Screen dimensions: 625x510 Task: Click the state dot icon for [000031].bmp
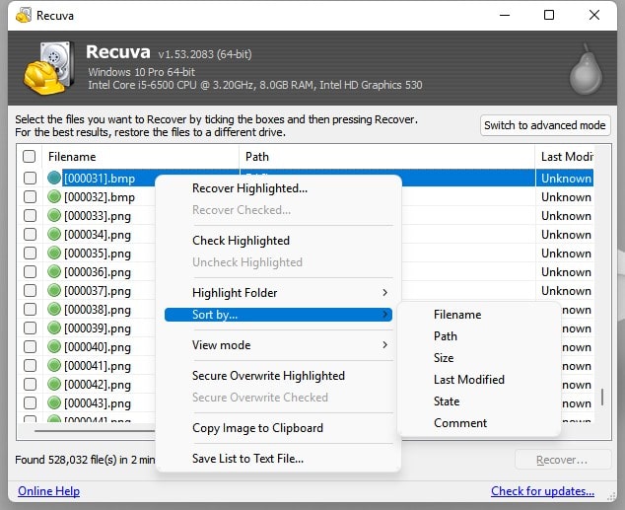[x=54, y=178]
